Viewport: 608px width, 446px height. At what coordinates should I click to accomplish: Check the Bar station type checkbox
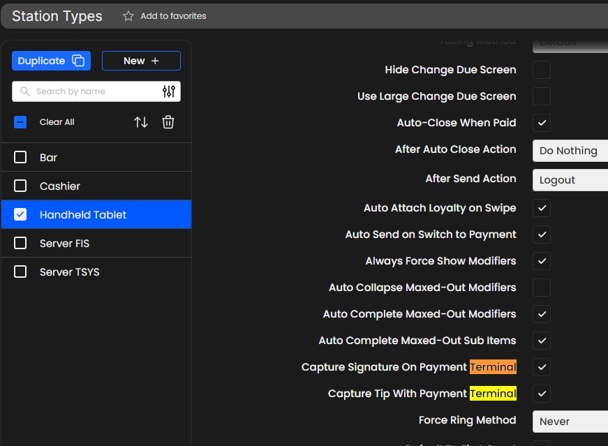[x=20, y=158]
